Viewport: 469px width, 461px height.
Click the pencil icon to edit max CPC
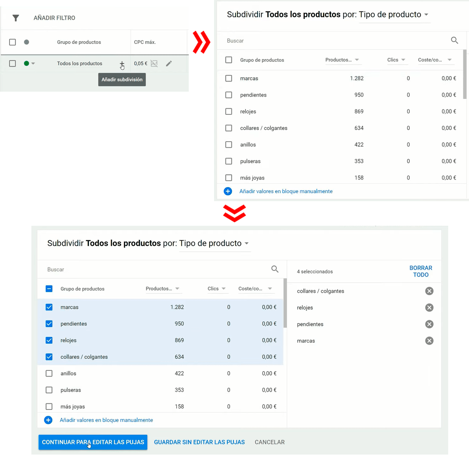[x=169, y=64]
